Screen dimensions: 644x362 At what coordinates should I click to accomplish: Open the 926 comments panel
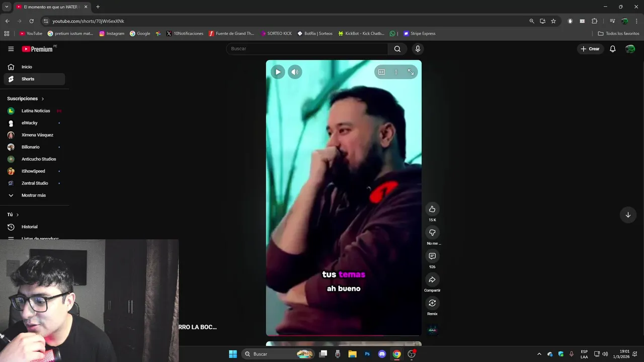[432, 256]
